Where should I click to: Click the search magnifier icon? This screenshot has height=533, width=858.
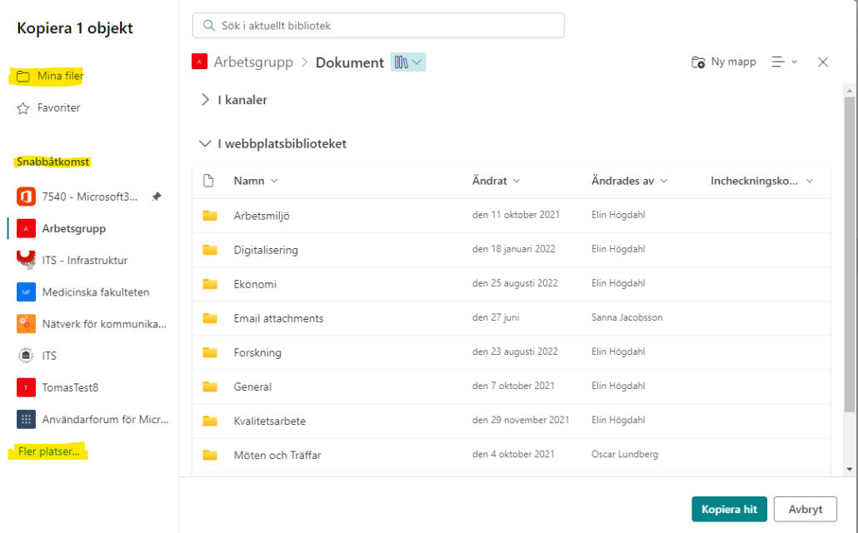click(208, 26)
